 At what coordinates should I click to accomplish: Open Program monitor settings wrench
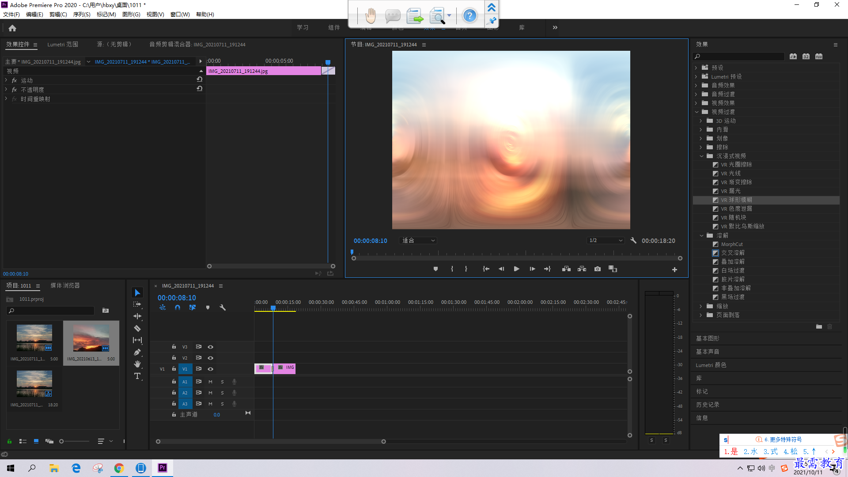[633, 240]
